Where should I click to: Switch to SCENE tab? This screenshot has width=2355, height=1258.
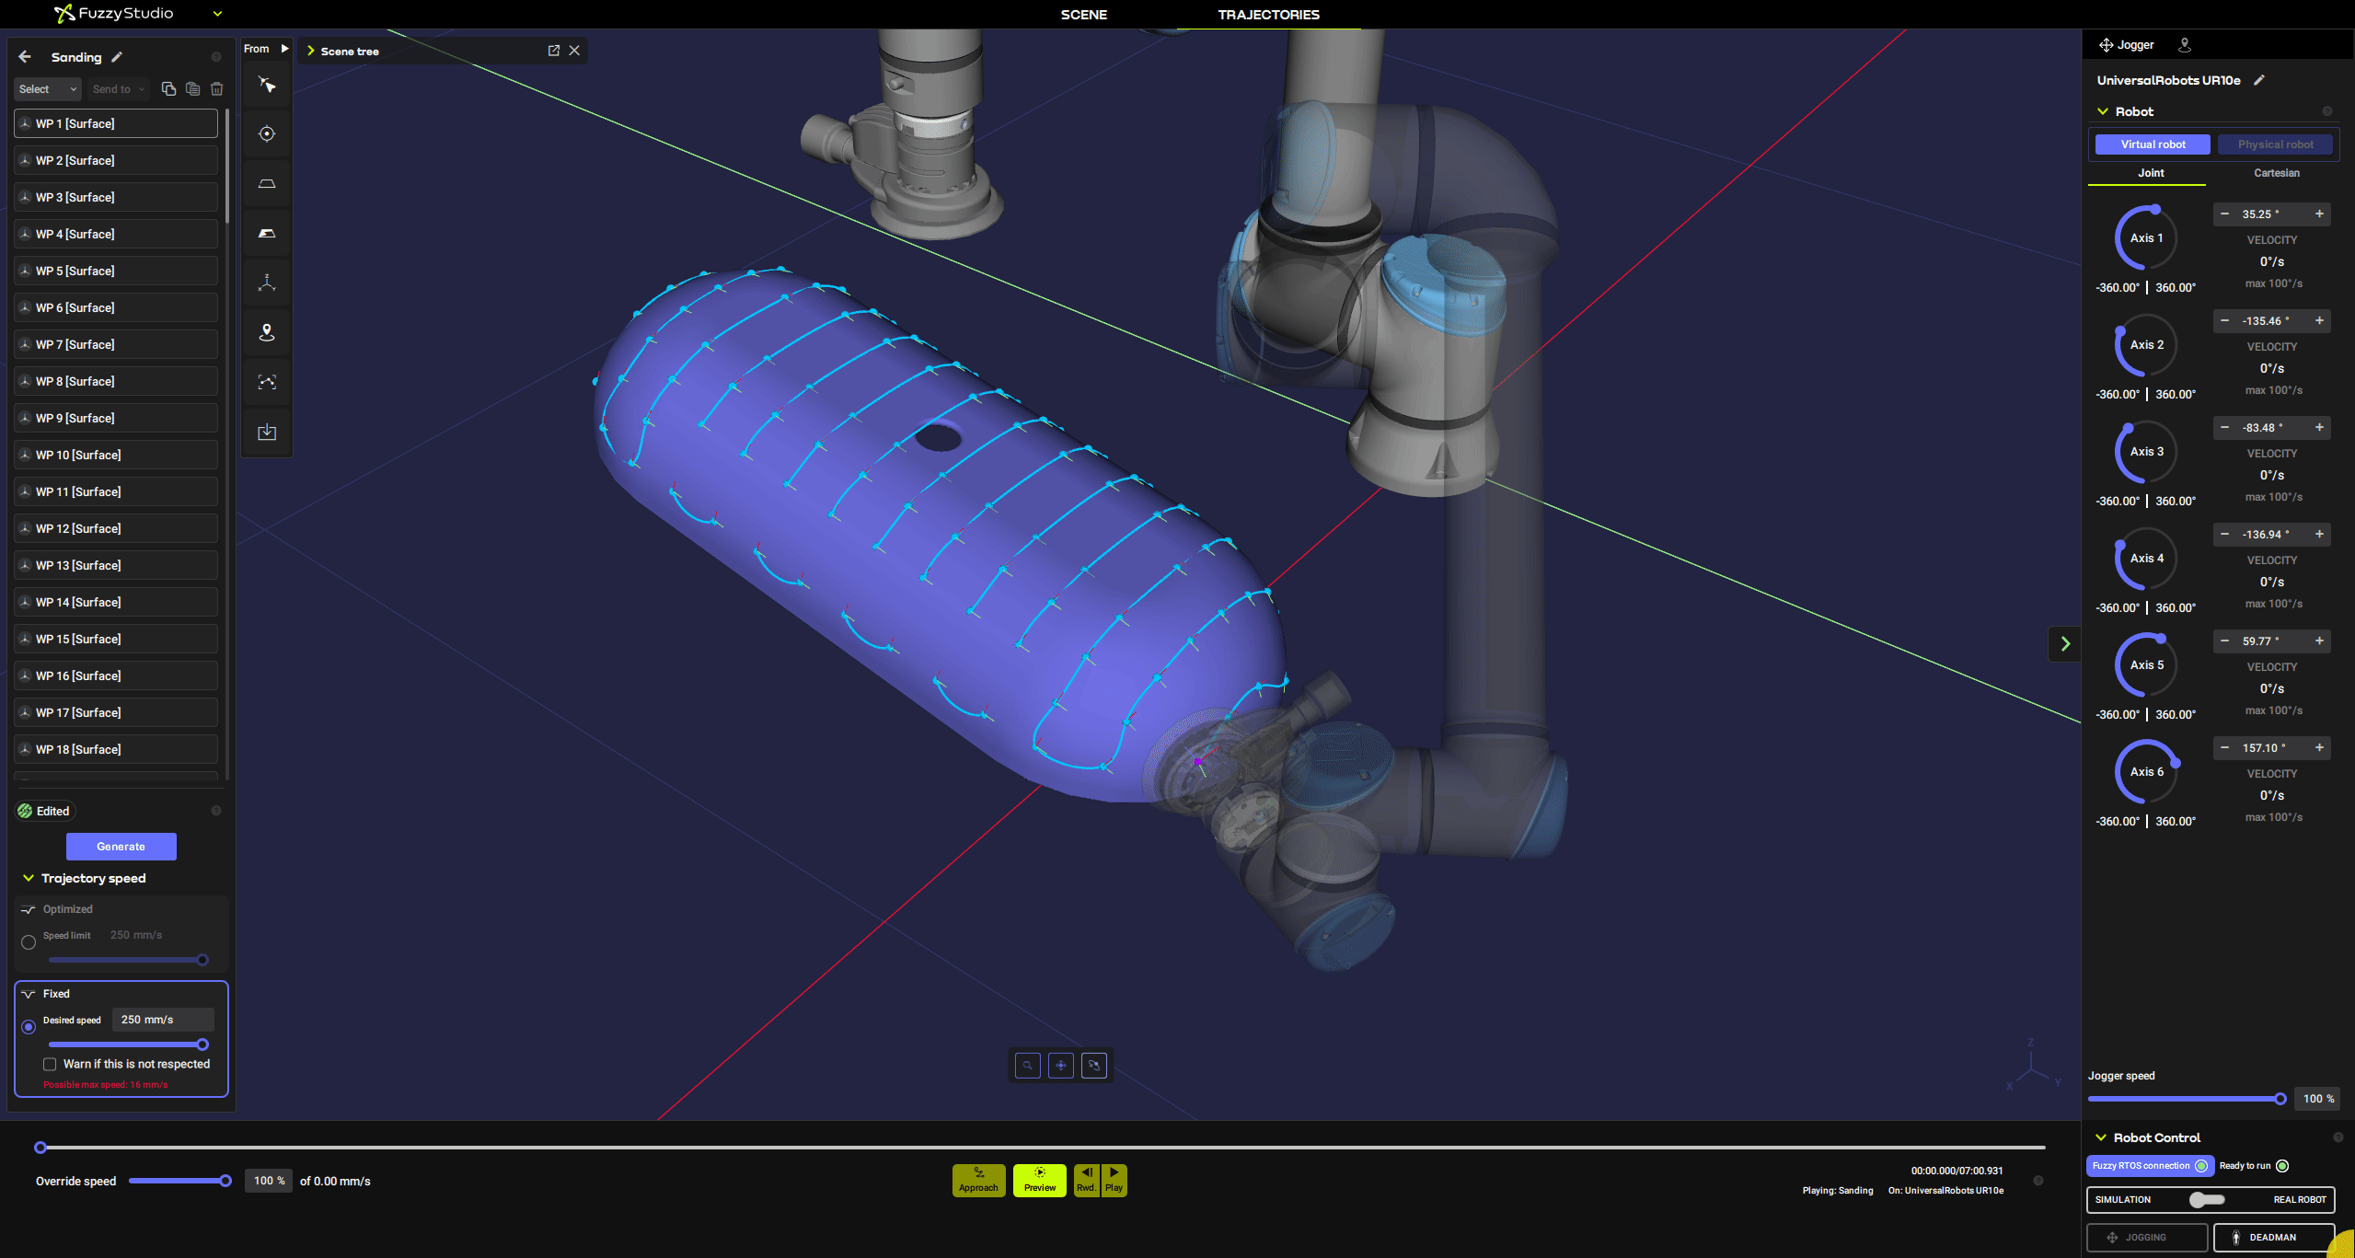[1083, 15]
